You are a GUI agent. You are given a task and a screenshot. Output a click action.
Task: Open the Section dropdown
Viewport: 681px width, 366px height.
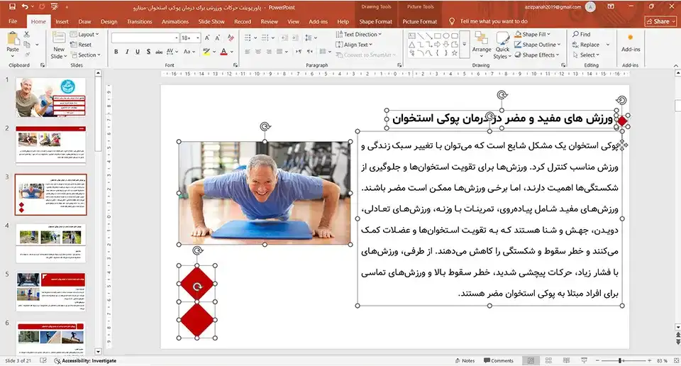(x=86, y=55)
